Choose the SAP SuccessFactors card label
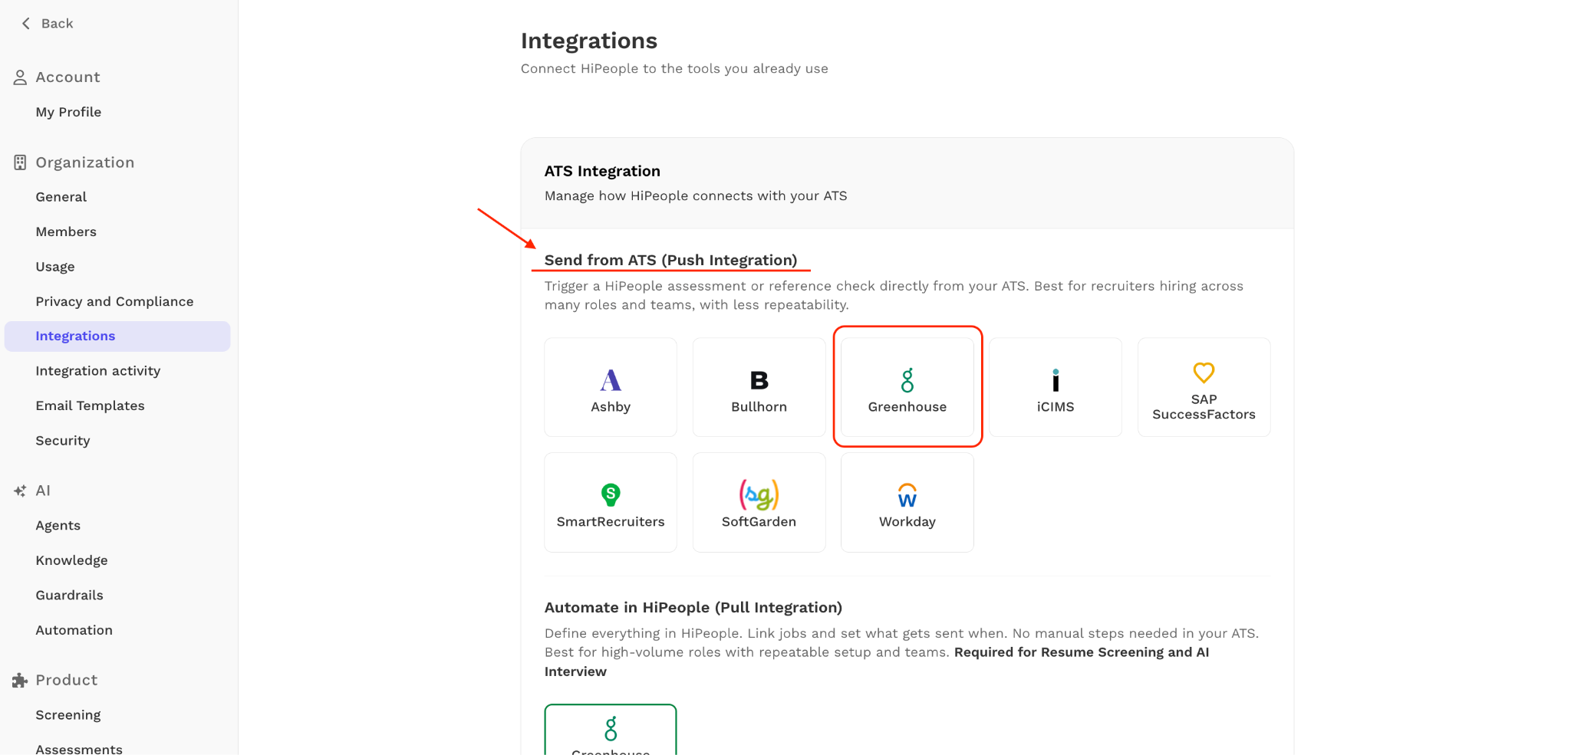 point(1204,407)
